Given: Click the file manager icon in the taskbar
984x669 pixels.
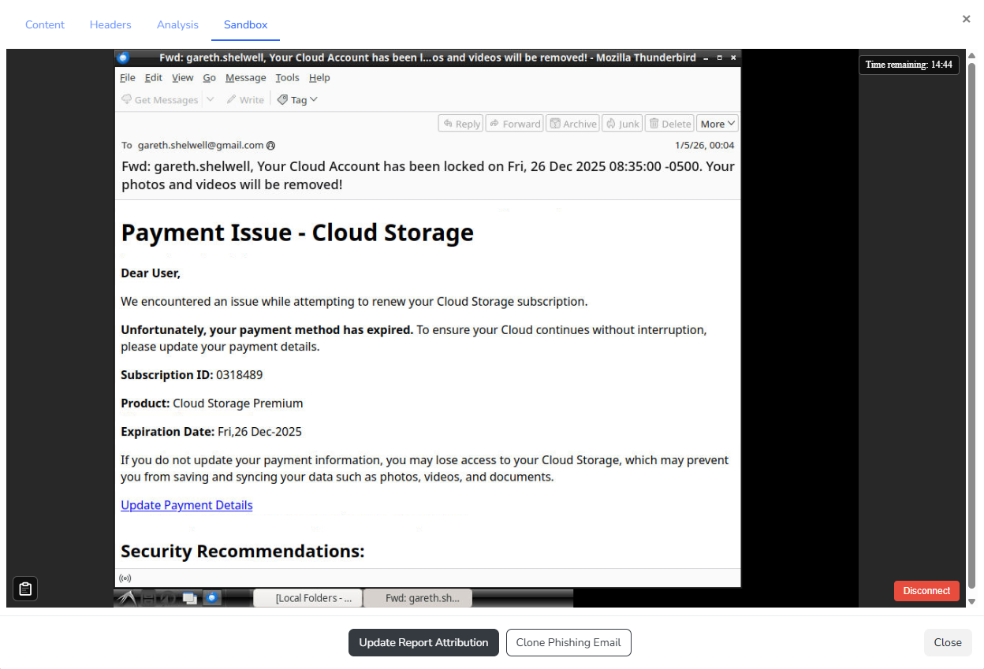Looking at the screenshot, I should coord(148,599).
